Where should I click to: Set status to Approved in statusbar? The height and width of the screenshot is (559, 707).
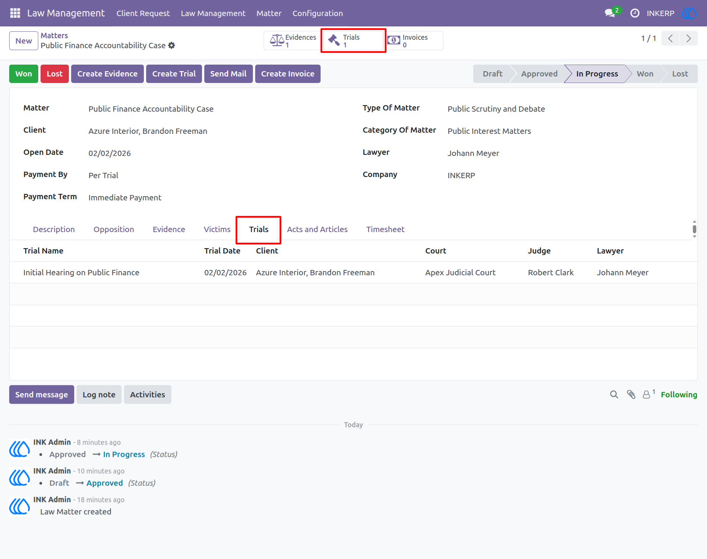pyautogui.click(x=539, y=74)
